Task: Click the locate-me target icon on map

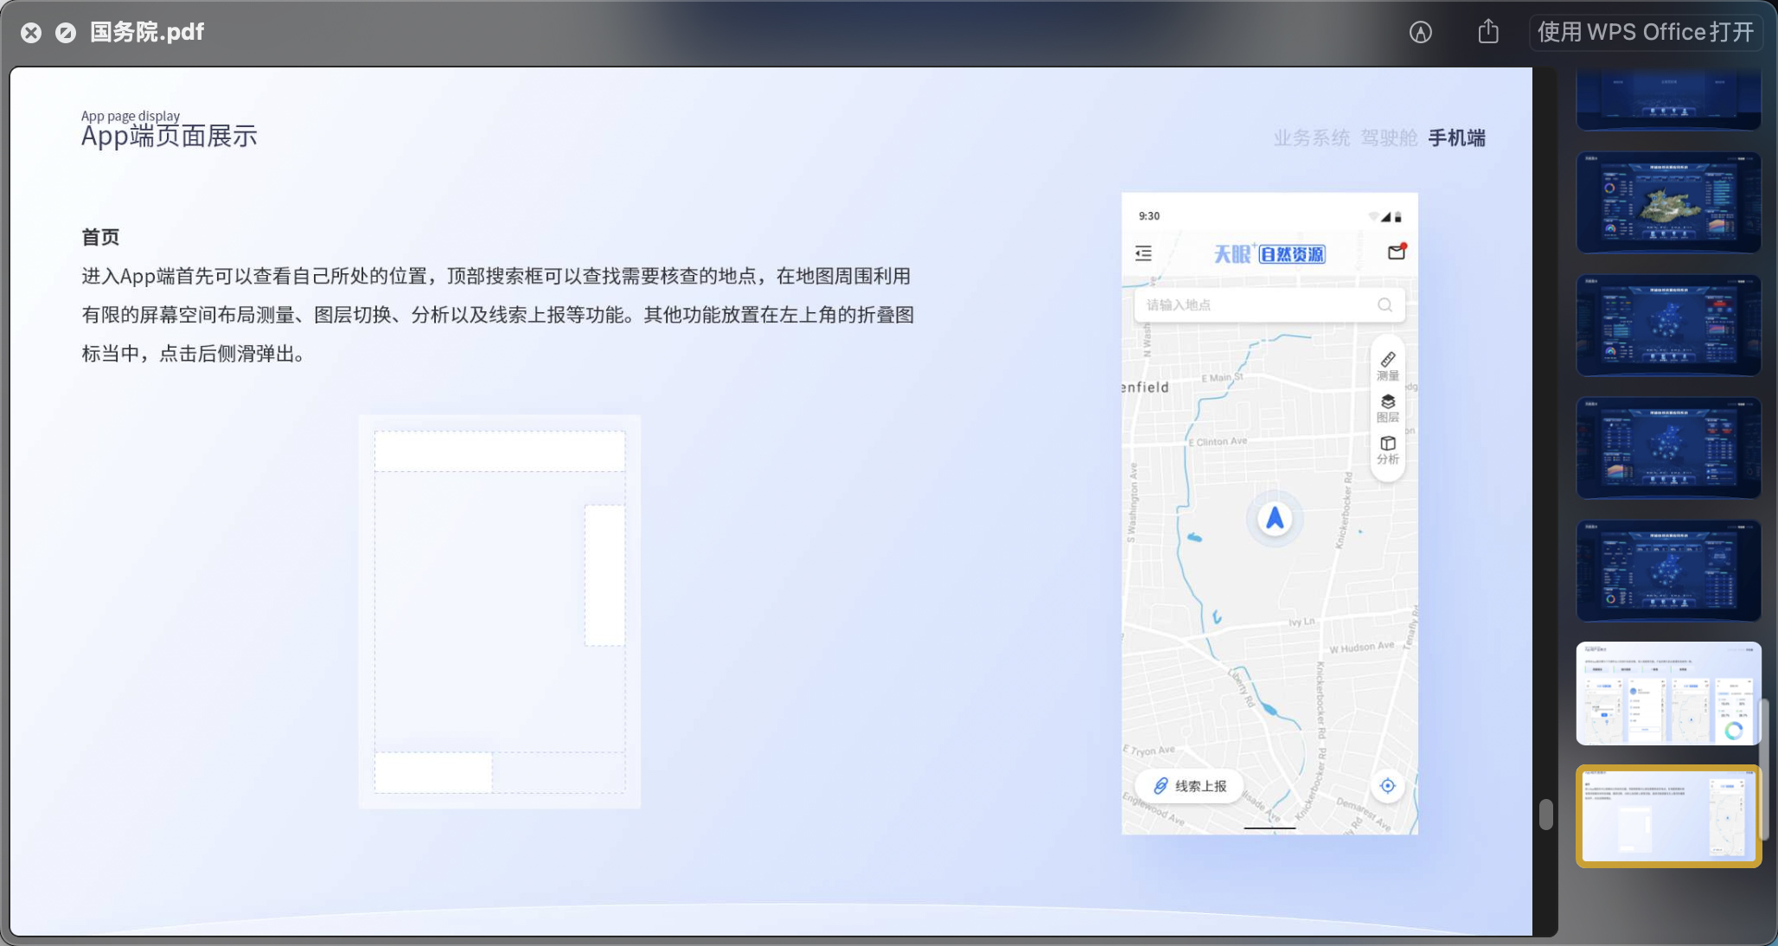Action: point(1387,786)
